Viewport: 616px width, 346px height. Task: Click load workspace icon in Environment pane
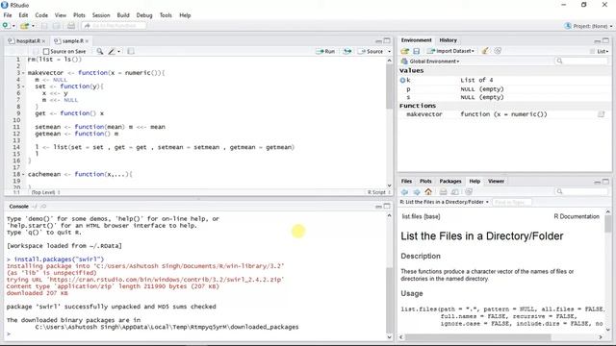404,51
